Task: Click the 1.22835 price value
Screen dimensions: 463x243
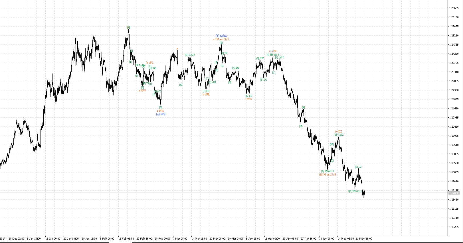Action: 454,81
